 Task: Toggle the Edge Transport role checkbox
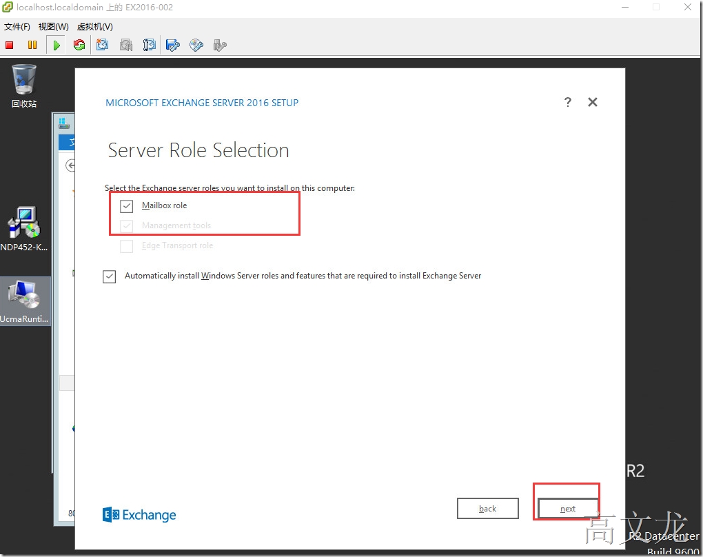tap(126, 246)
